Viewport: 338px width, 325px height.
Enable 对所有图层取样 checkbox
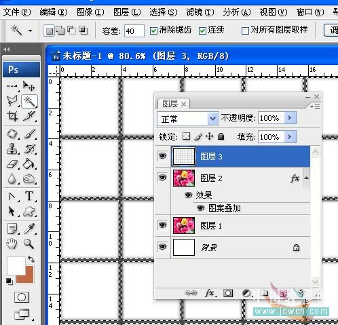245,31
